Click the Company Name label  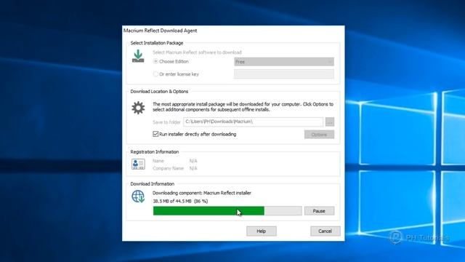click(168, 168)
